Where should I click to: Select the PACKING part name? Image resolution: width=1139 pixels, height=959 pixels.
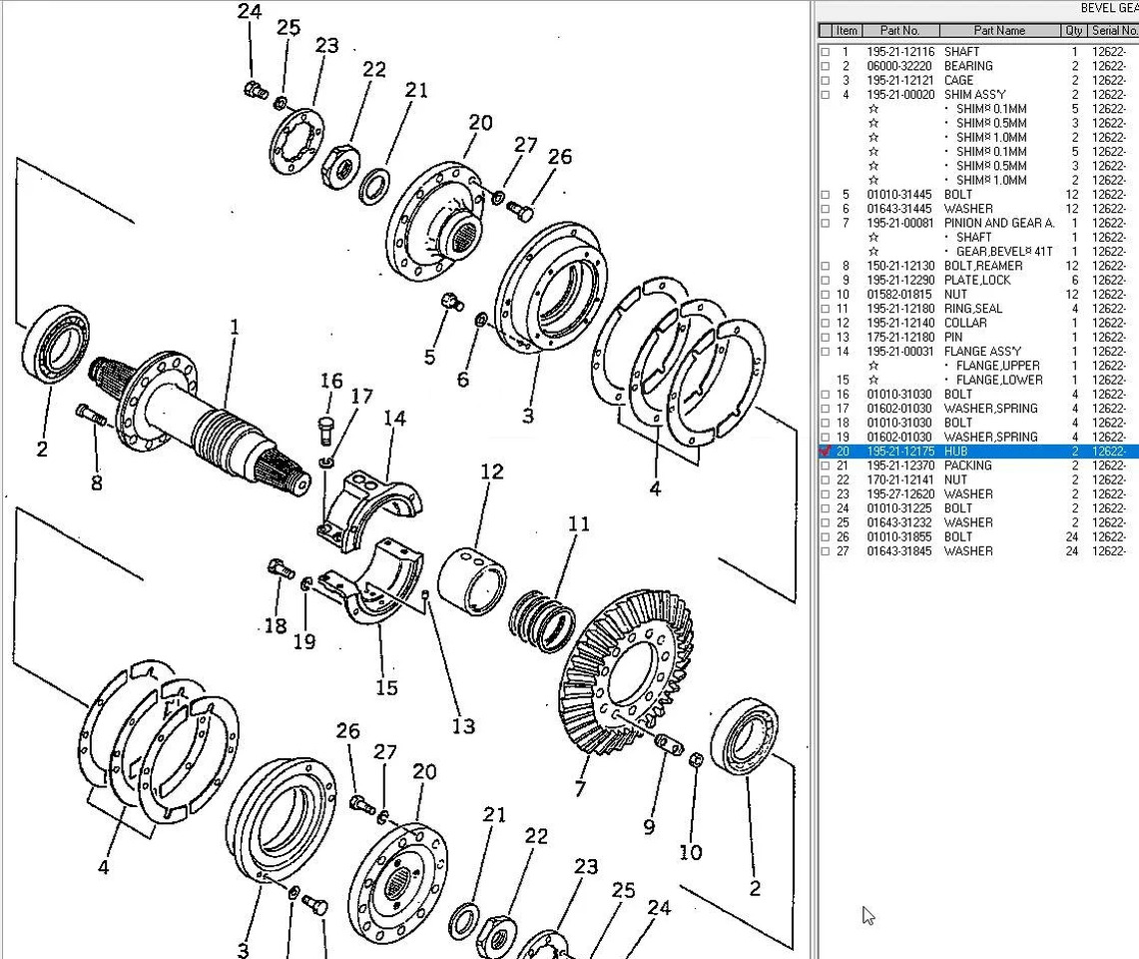click(x=967, y=466)
